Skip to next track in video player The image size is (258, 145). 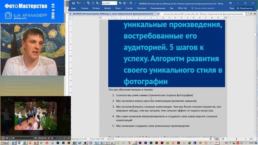click(x=35, y=138)
